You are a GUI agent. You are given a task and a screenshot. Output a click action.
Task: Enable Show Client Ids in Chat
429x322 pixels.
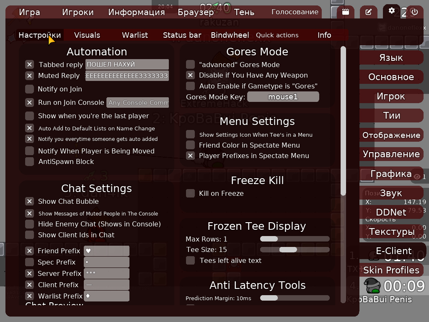click(x=30, y=235)
